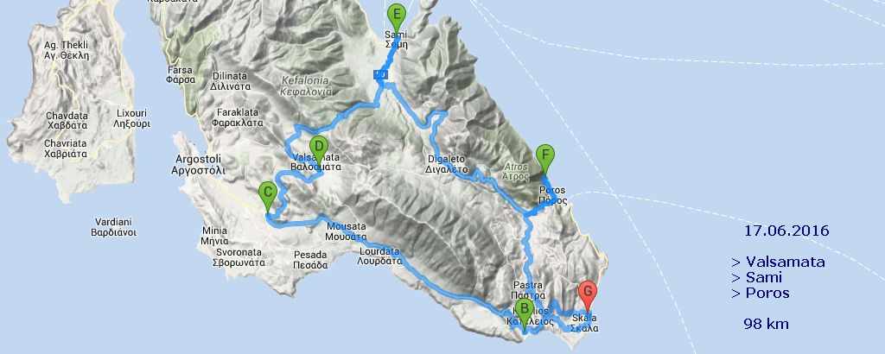Select the Vardiani island label
Viewport: 885px width, 354px height.
113,226
